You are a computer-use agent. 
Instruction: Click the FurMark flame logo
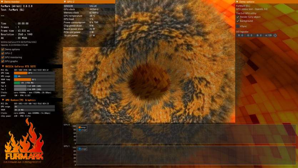click(24, 139)
